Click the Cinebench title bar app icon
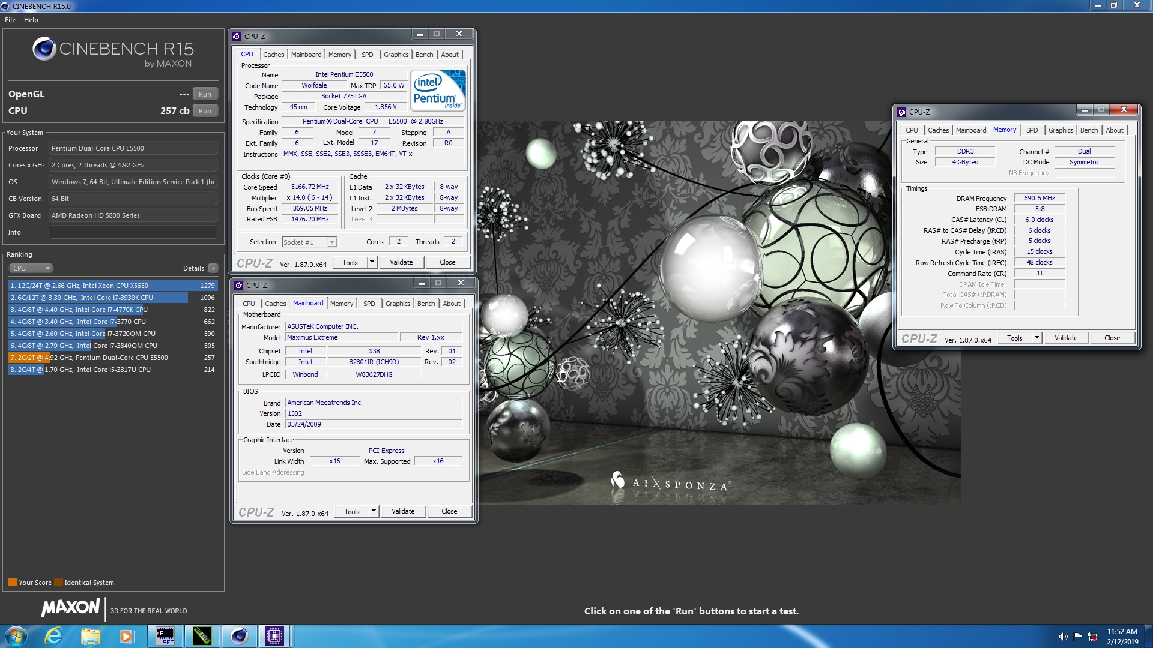 point(5,6)
